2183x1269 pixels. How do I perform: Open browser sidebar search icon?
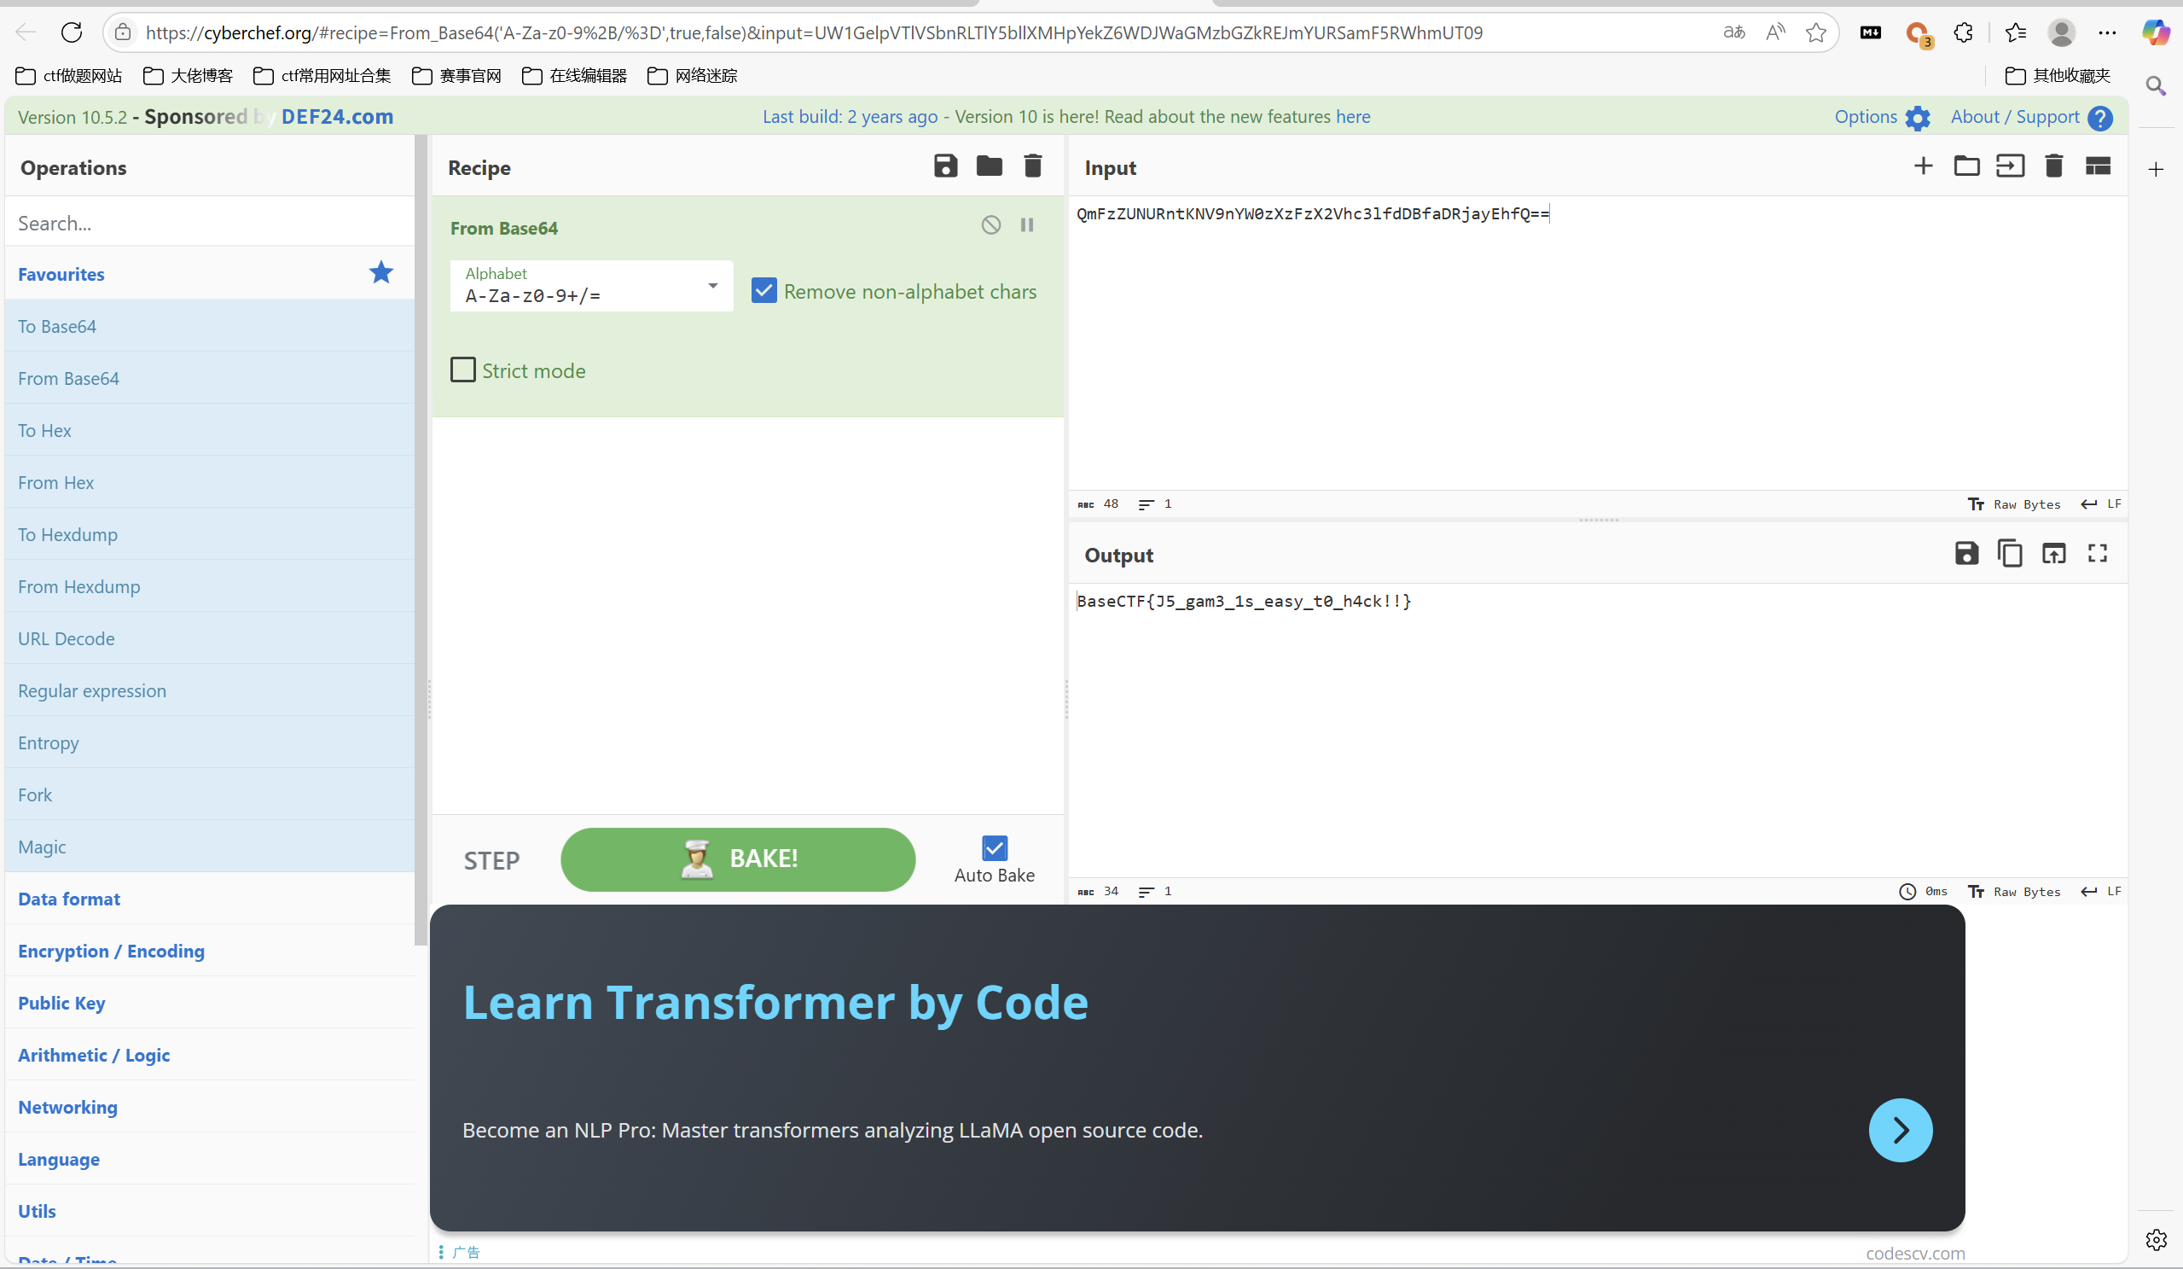tap(2156, 85)
